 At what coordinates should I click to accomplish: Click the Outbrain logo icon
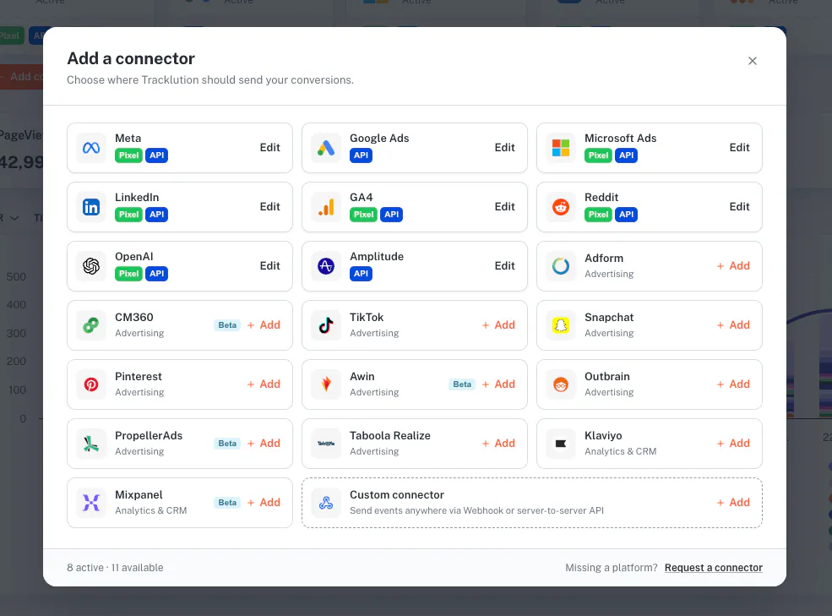tap(561, 384)
